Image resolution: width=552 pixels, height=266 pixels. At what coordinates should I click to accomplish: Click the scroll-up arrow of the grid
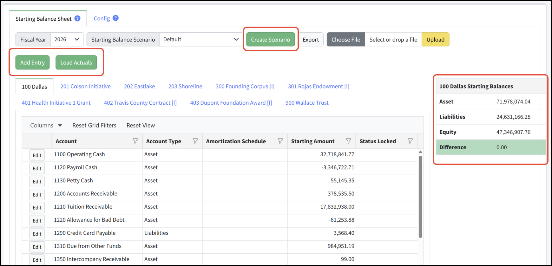[420, 152]
